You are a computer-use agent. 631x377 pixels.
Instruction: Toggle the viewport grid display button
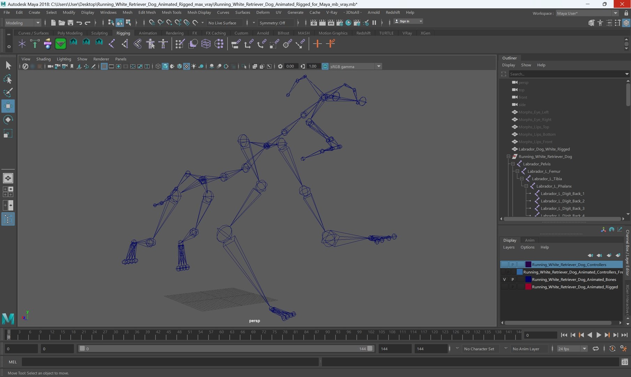pyautogui.click(x=104, y=66)
